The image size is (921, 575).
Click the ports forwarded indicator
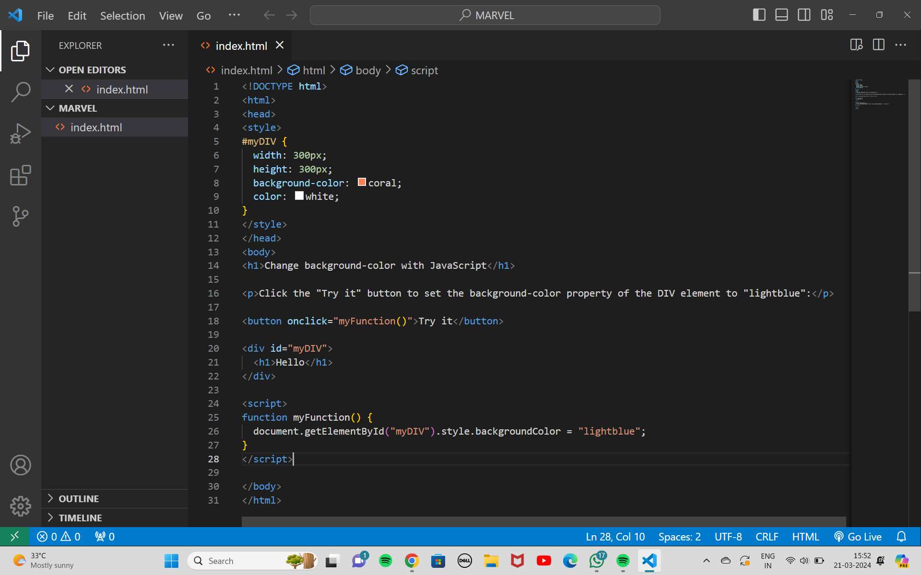tap(105, 537)
